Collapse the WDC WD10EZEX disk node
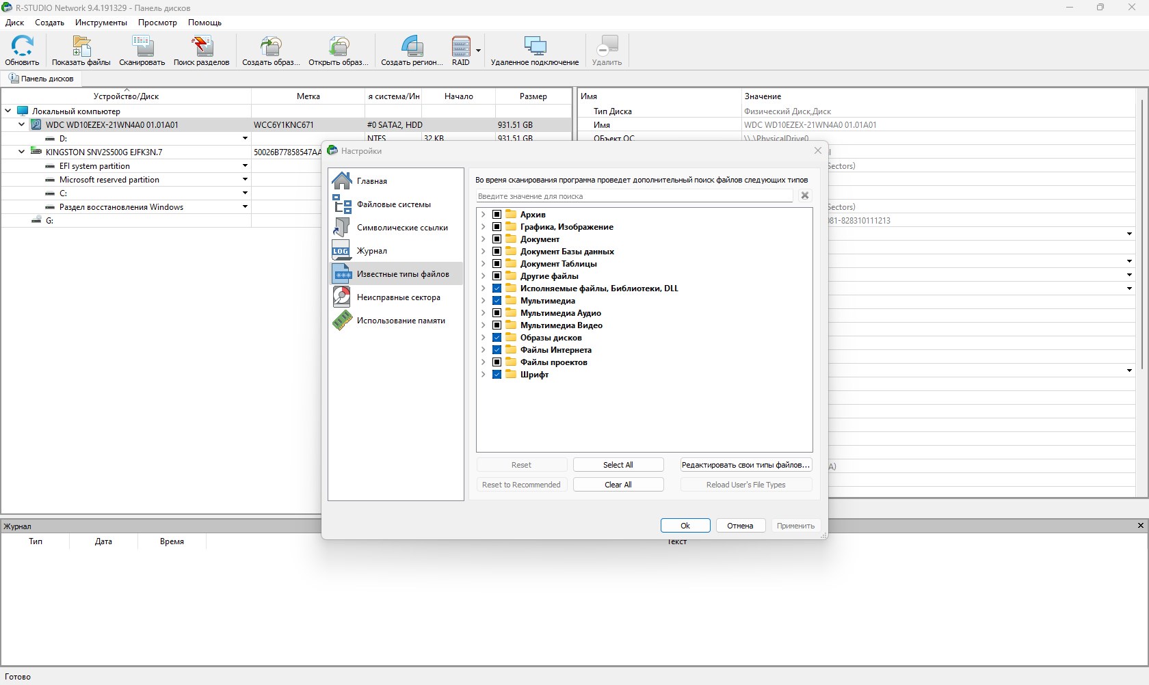The image size is (1149, 685). pyautogui.click(x=21, y=124)
